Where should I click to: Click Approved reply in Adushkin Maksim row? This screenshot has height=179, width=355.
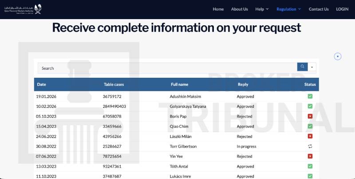click(x=245, y=96)
